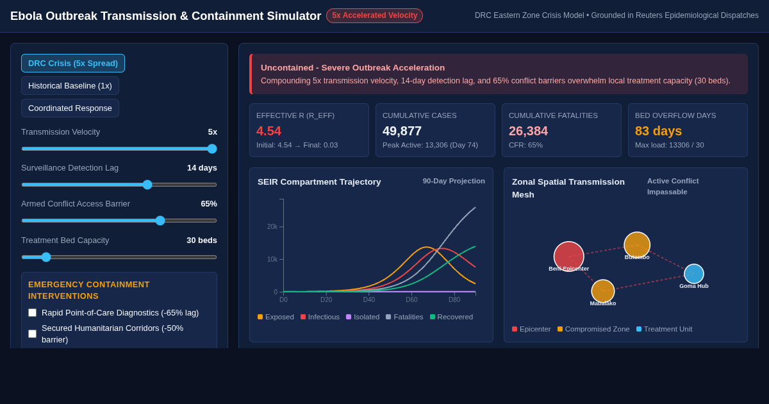
Task: Click the 30 beds capacity value
Action: (202, 240)
